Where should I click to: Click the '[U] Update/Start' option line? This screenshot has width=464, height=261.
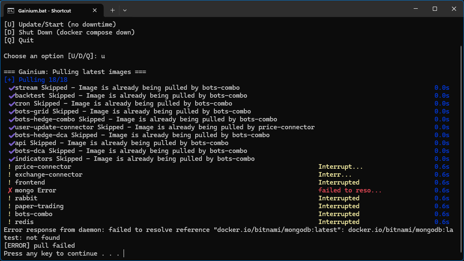coord(60,25)
